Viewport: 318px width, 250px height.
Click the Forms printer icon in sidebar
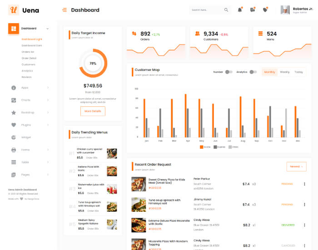14,150
